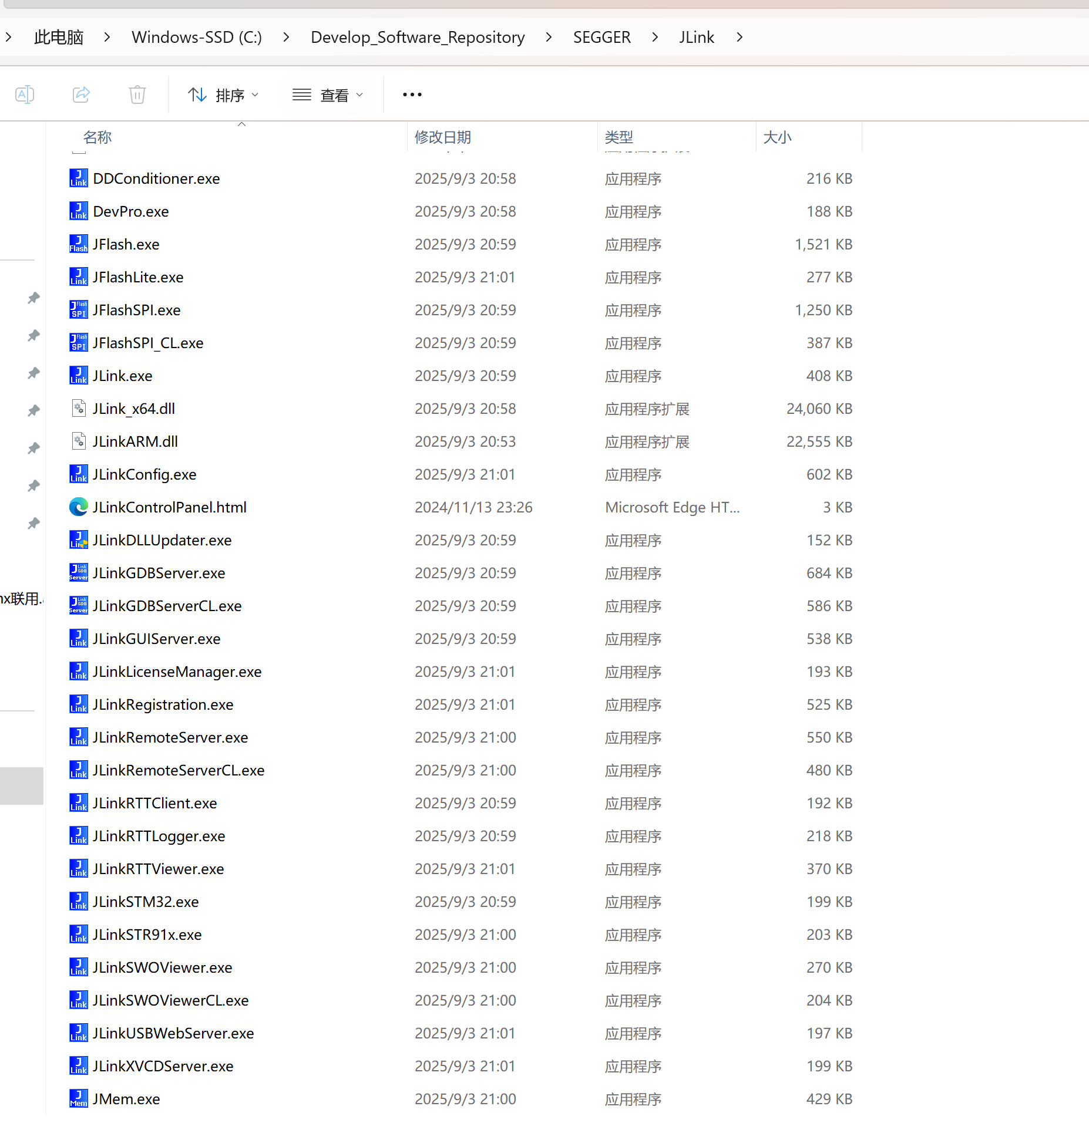Image resolution: width=1089 pixels, height=1140 pixels.
Task: Navigate to 此电脑 in the breadcrumb
Action: [59, 37]
